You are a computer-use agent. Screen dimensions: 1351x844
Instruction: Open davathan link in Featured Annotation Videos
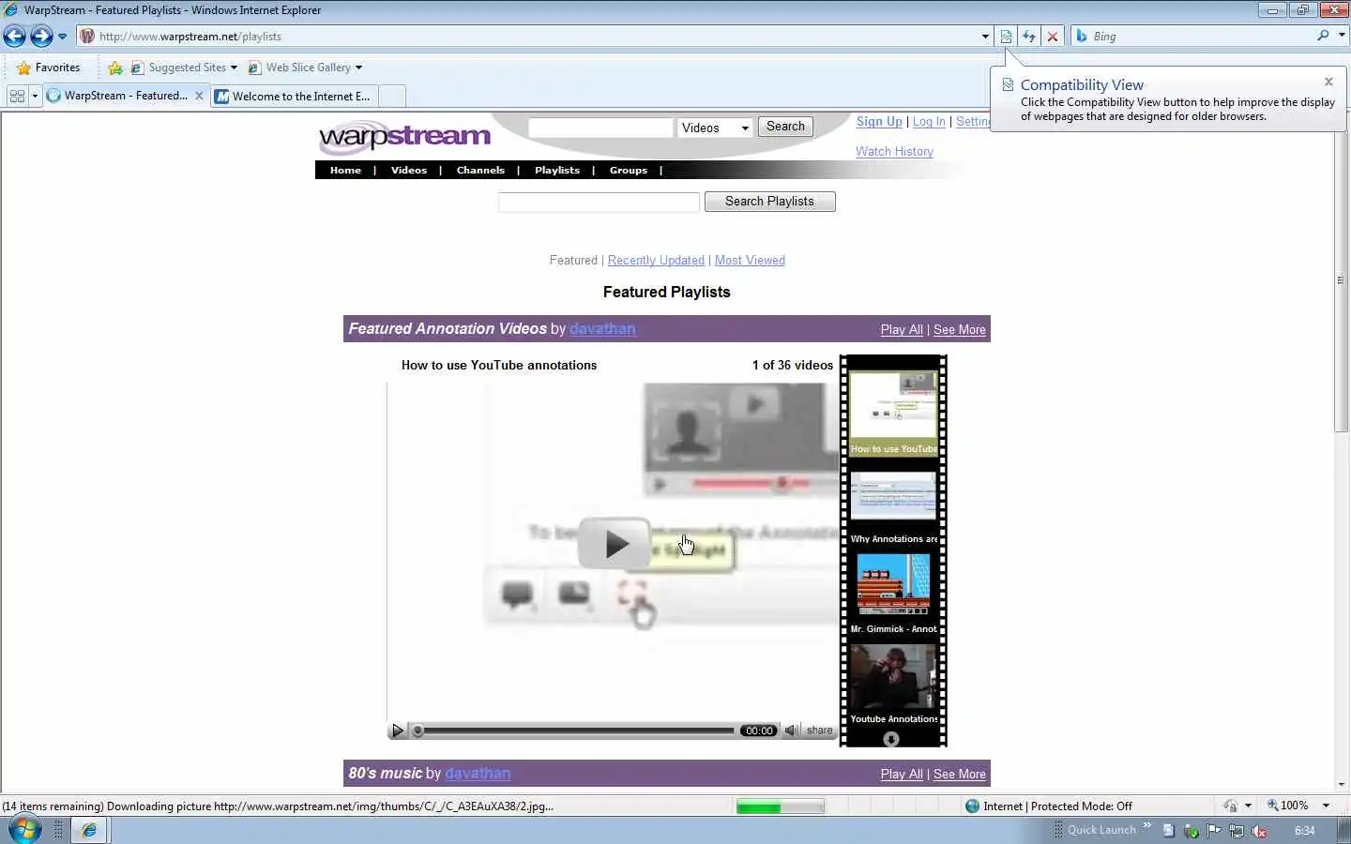pos(602,329)
